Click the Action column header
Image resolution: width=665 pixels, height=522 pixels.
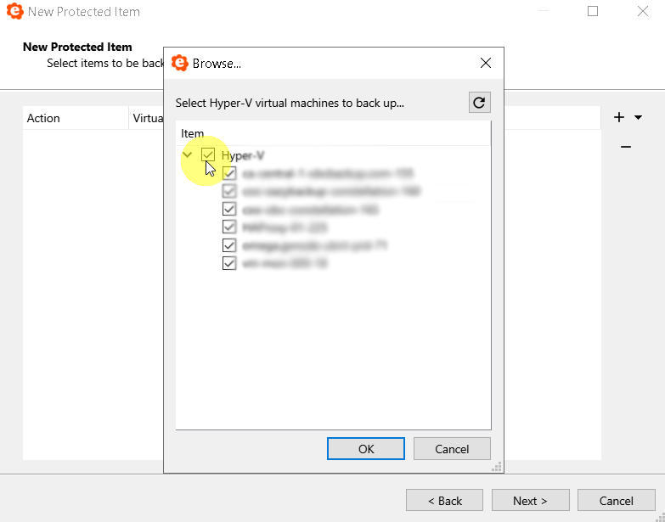(43, 118)
